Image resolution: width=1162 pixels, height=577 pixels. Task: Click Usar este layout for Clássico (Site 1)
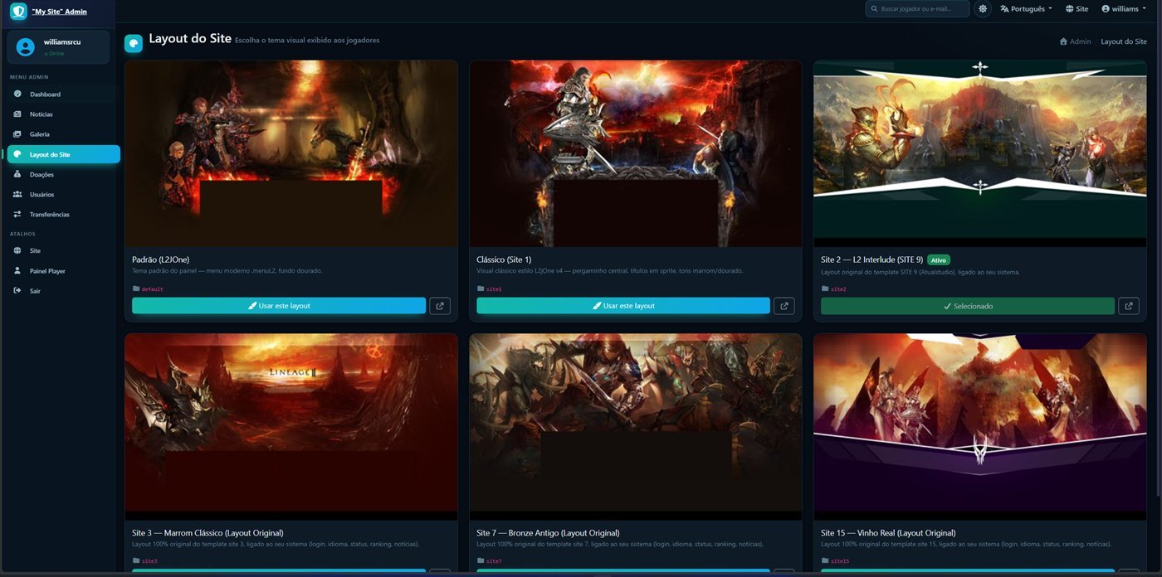(x=623, y=306)
